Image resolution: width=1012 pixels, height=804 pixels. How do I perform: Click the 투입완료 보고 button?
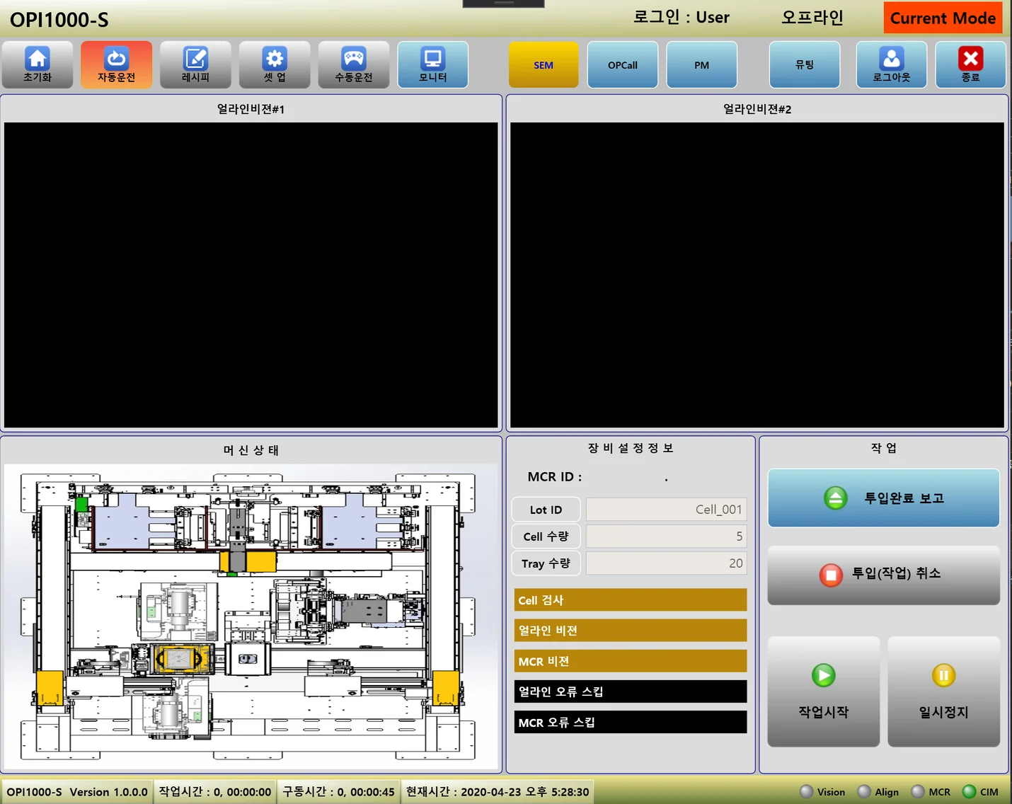pos(884,498)
